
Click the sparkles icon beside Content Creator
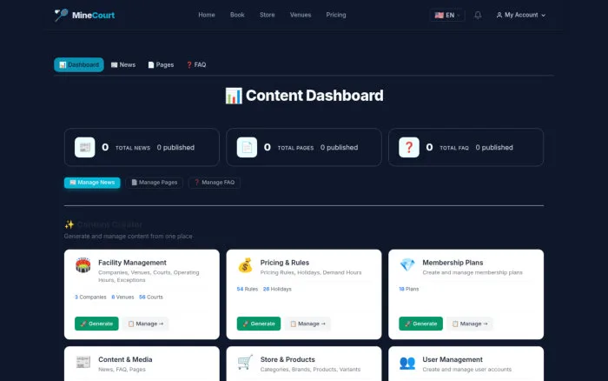coord(69,224)
